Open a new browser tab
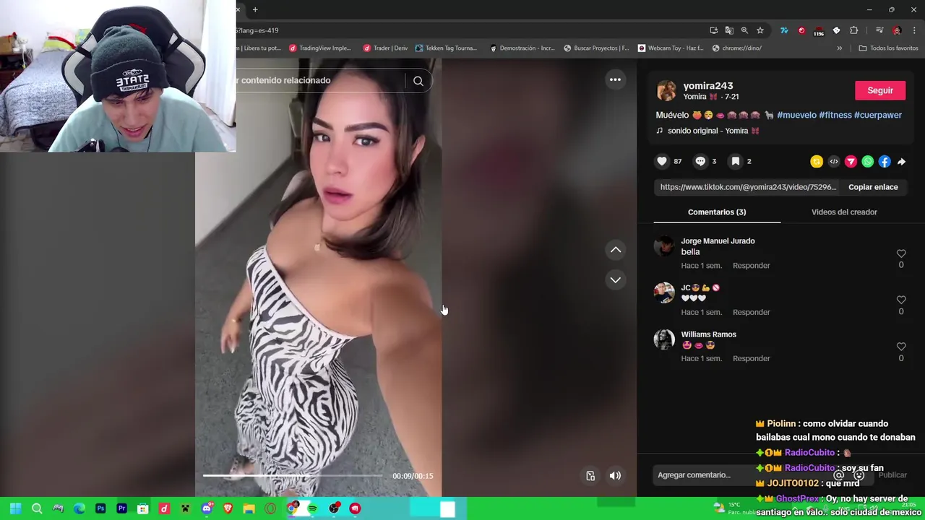This screenshot has width=925, height=520. click(x=255, y=9)
